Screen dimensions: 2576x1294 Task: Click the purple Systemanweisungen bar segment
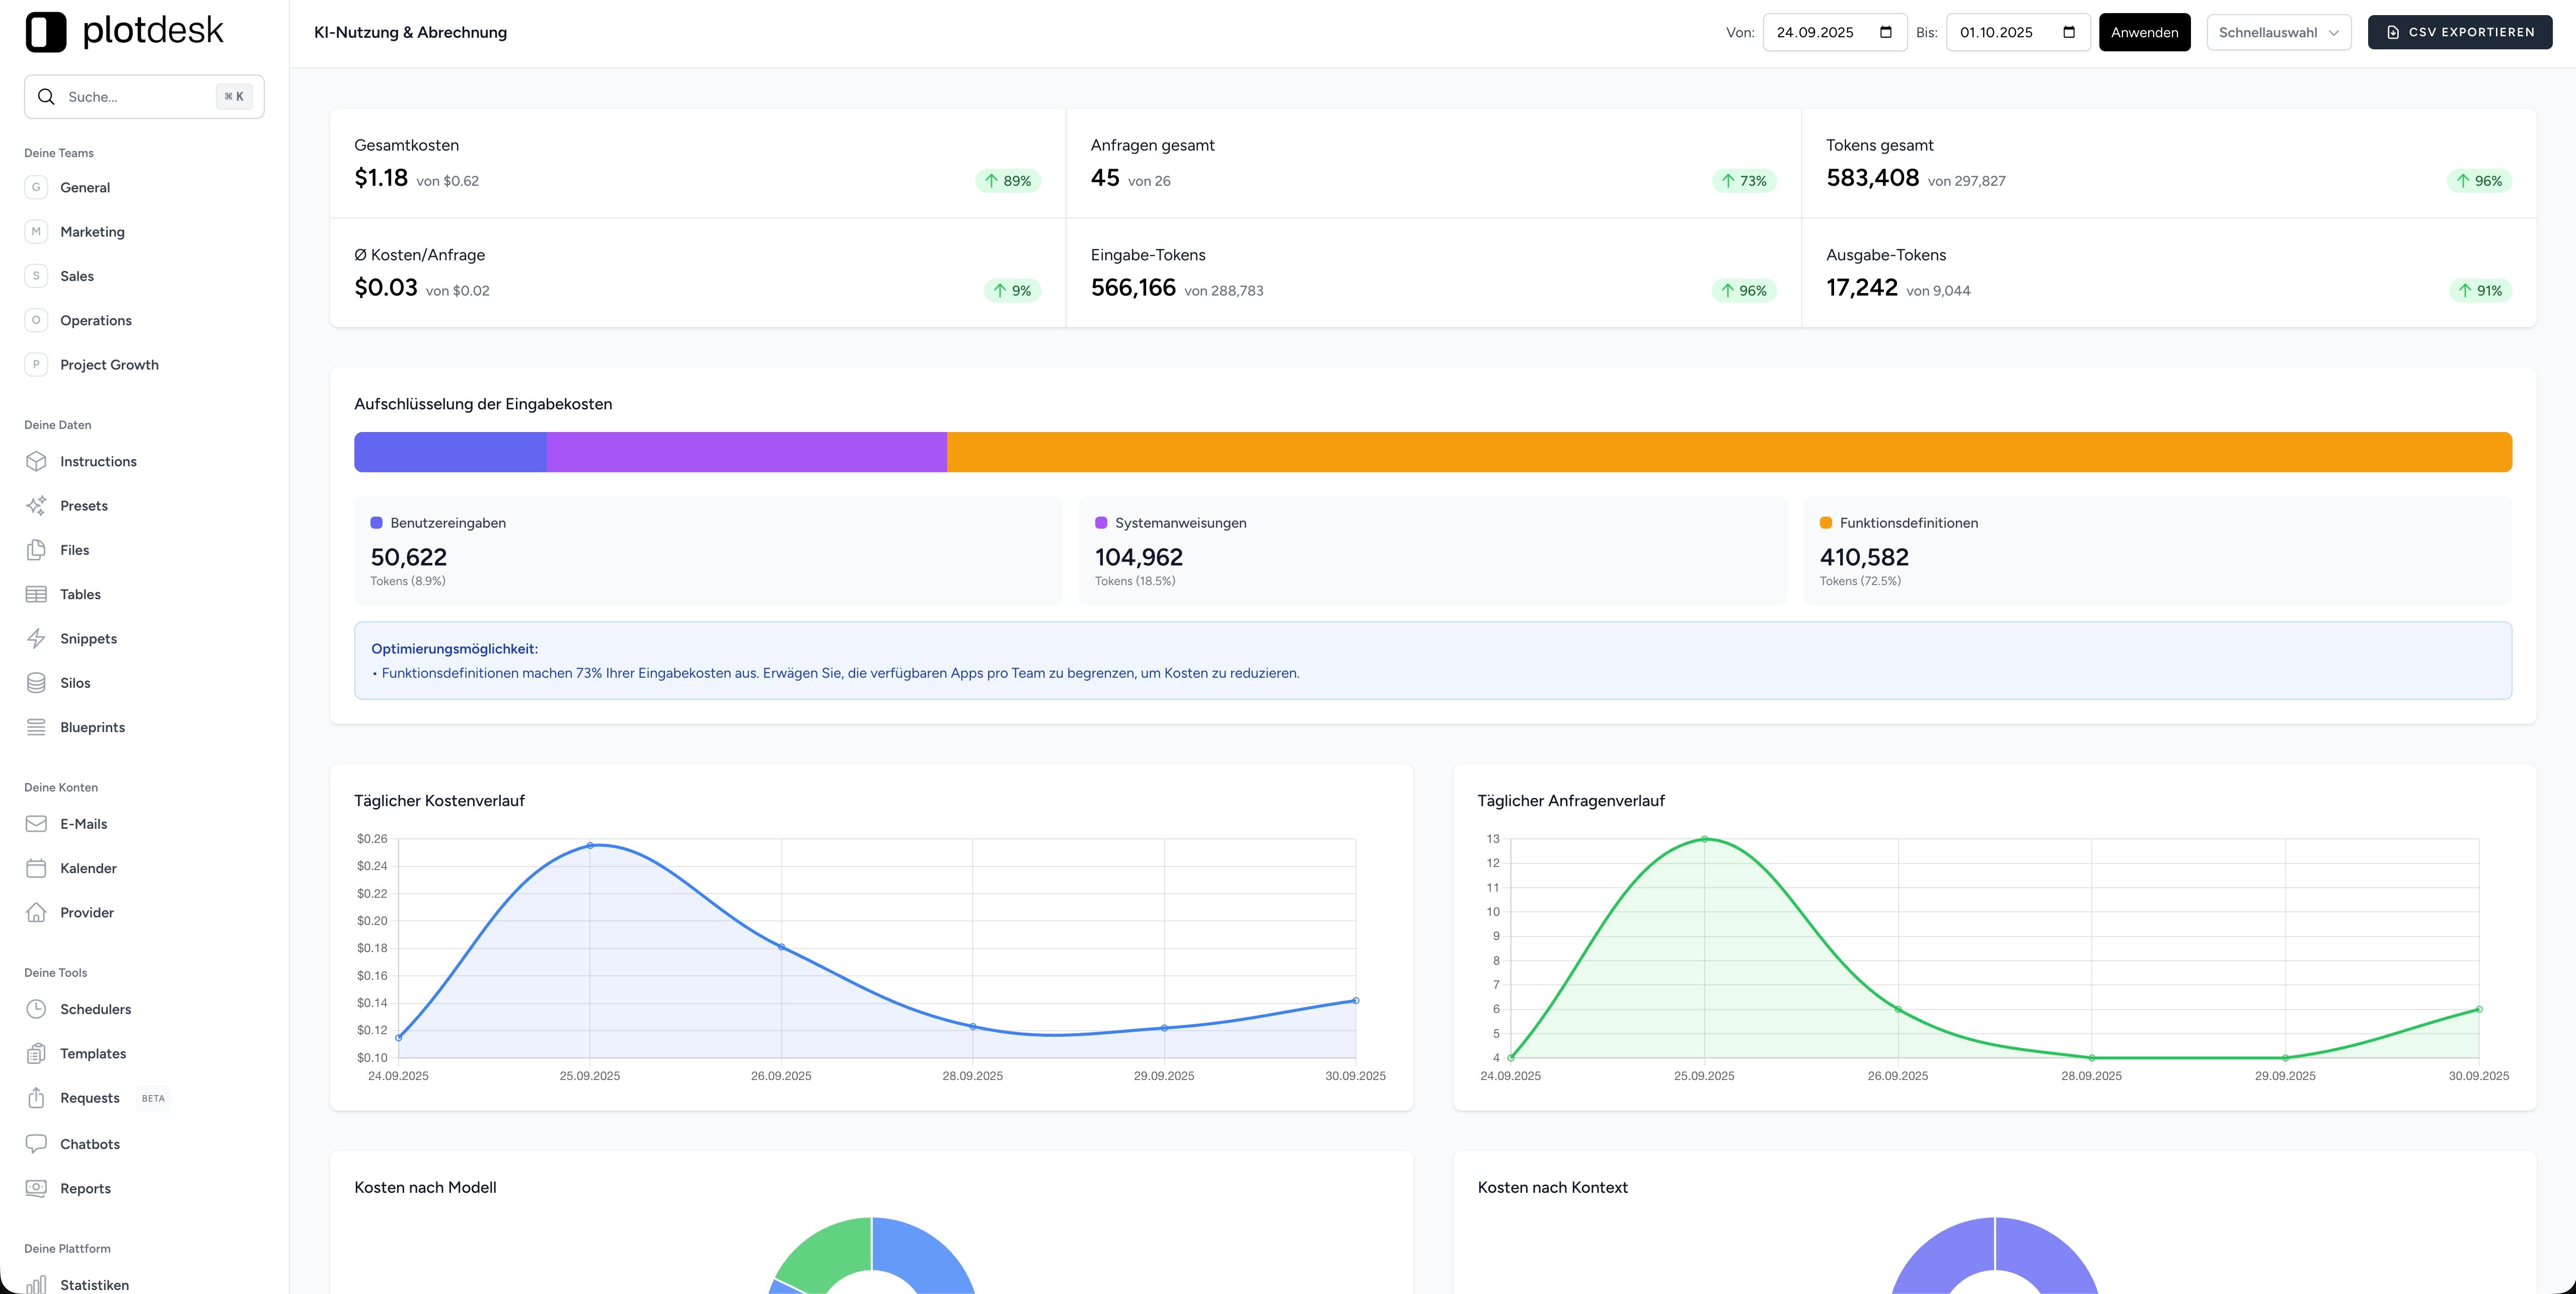pyautogui.click(x=746, y=452)
